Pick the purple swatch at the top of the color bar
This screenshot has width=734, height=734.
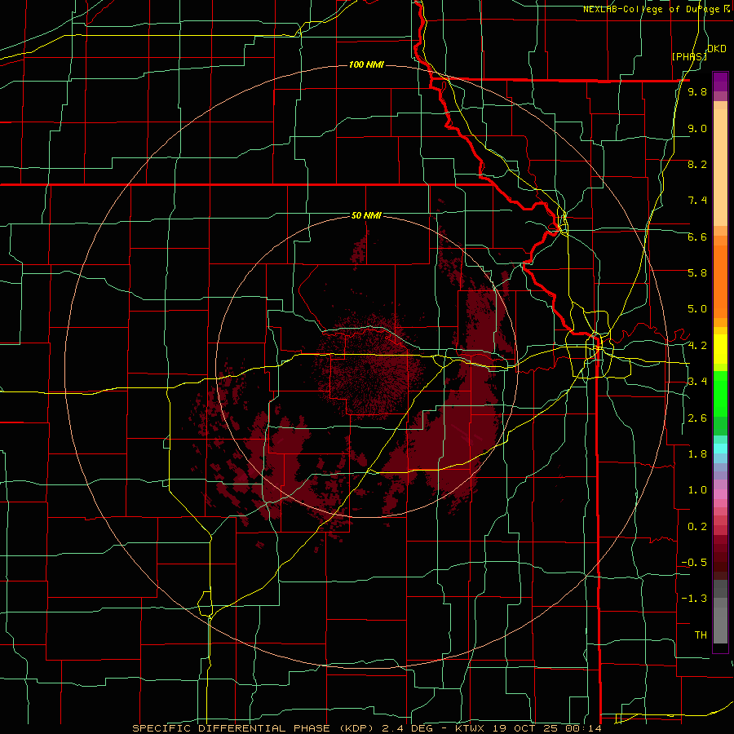[x=720, y=82]
